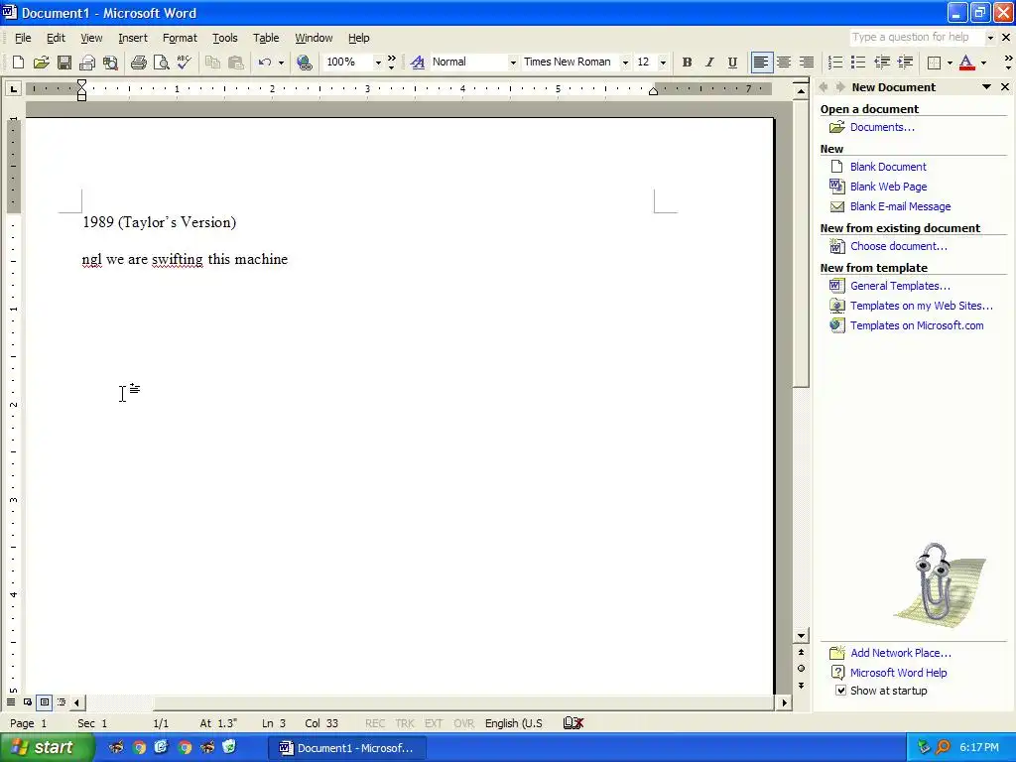Image resolution: width=1016 pixels, height=762 pixels.
Task: Show more Standard toolbar options
Action: [x=391, y=63]
